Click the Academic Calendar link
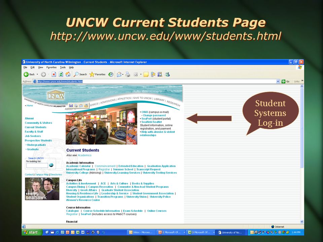 point(78,166)
